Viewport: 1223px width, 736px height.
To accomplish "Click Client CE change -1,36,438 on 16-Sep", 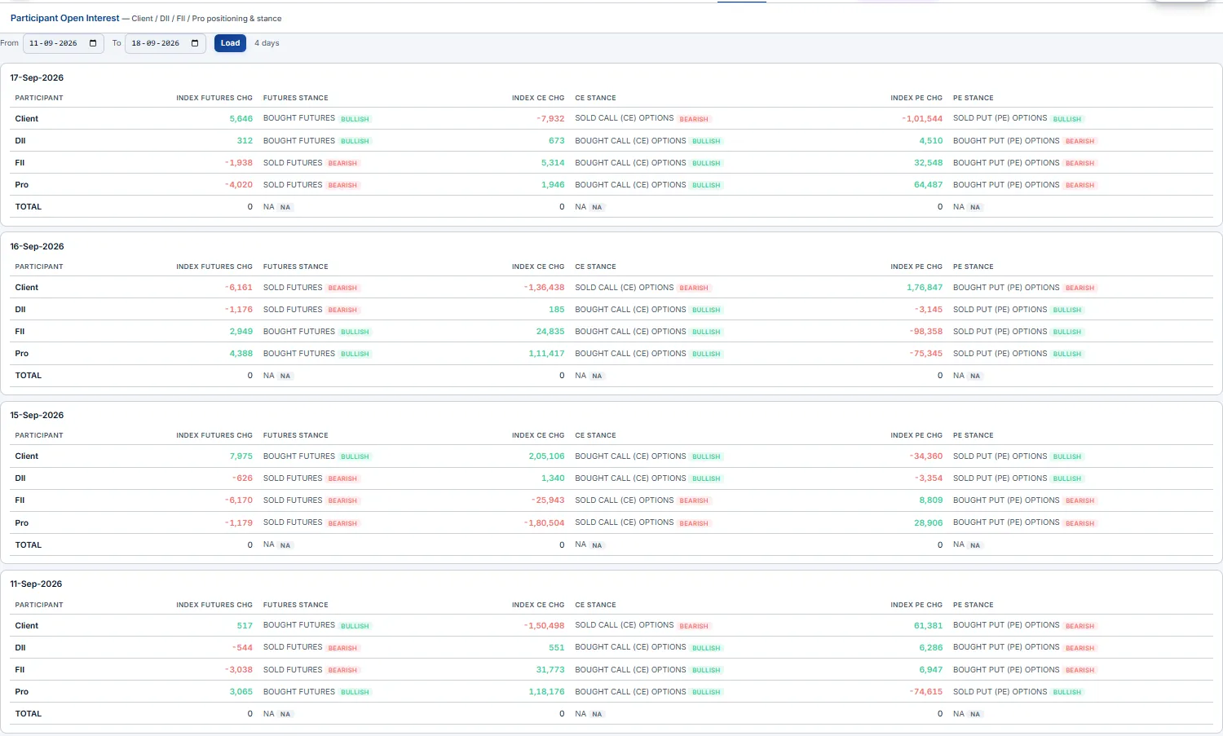I will tap(544, 288).
